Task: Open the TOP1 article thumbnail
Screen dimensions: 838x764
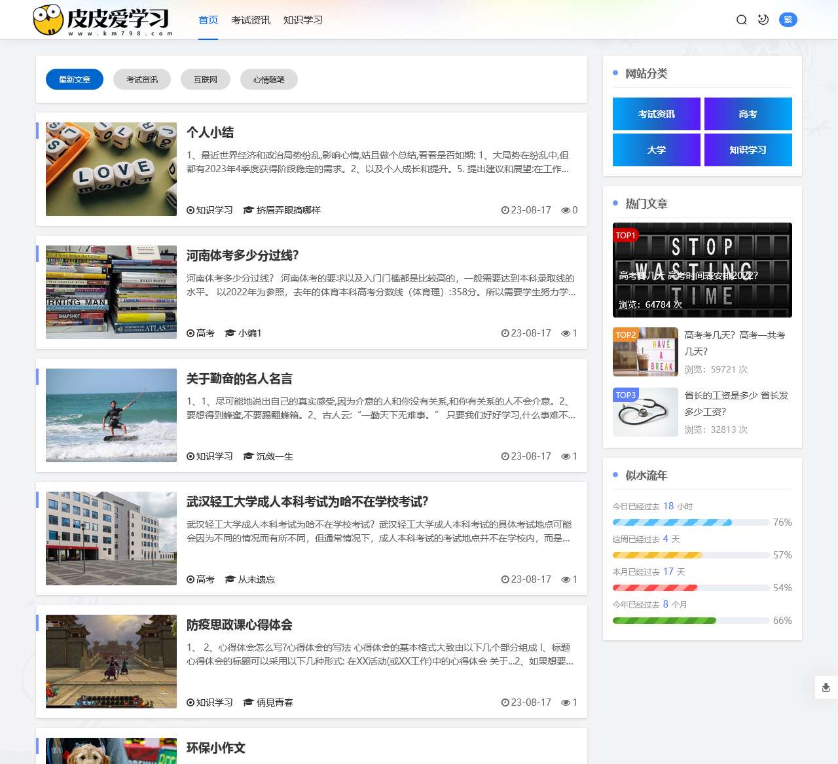Action: (702, 270)
